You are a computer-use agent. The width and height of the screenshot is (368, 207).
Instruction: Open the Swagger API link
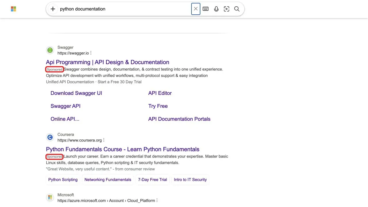coord(66,106)
